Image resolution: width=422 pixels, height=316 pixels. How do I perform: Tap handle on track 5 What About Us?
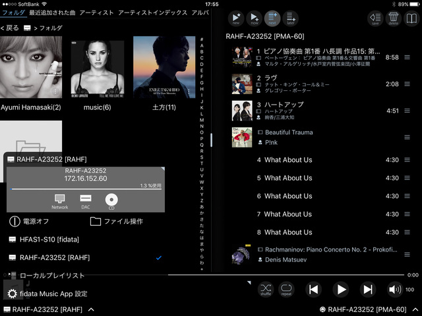[x=407, y=178]
